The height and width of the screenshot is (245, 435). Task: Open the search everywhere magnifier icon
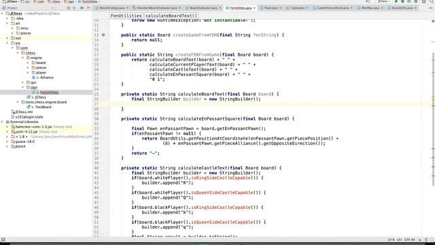tap(432, 1)
